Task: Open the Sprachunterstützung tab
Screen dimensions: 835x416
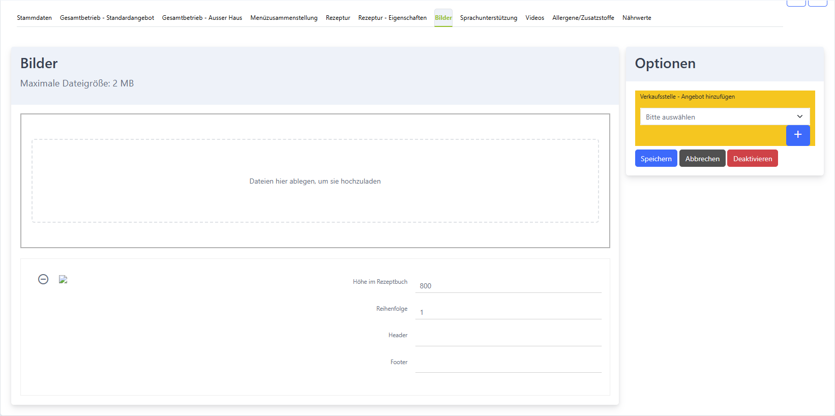Action: tap(489, 18)
